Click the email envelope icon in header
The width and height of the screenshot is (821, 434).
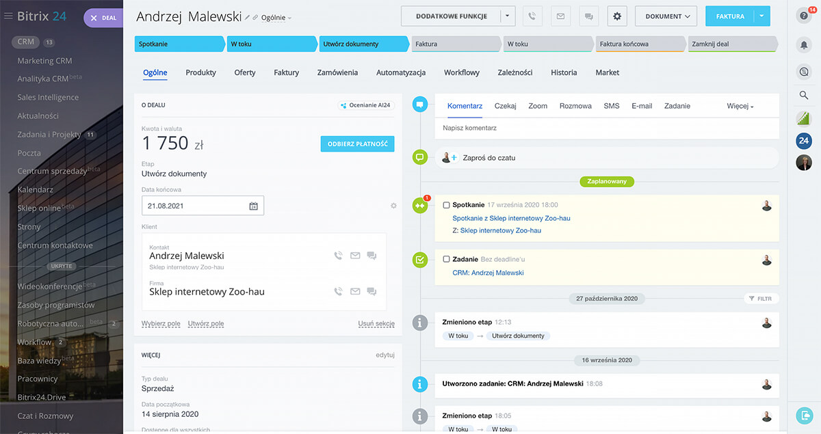pos(560,16)
